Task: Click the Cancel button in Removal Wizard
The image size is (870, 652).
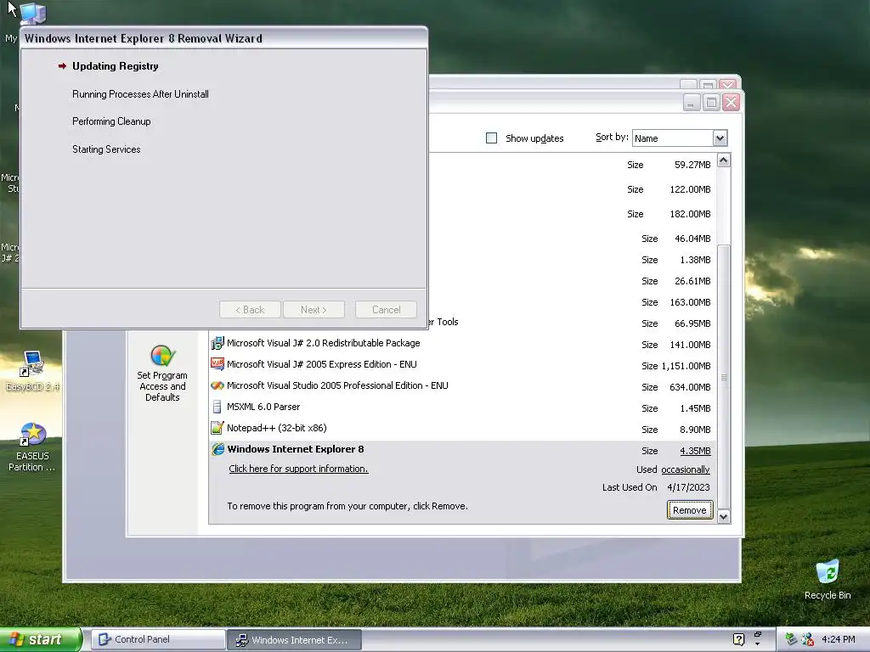Action: (387, 310)
